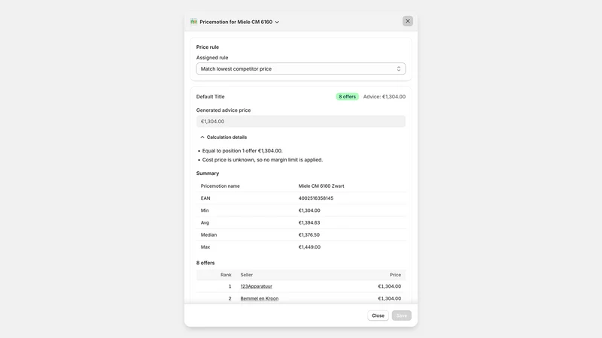602x338 pixels.
Task: Click the Miele CM 6160 Zwart name value
Action: pos(321,186)
